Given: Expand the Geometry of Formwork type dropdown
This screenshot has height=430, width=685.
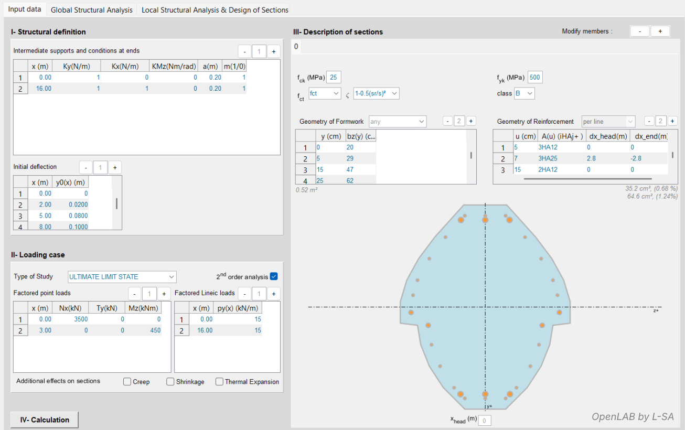Looking at the screenshot, I should [398, 122].
